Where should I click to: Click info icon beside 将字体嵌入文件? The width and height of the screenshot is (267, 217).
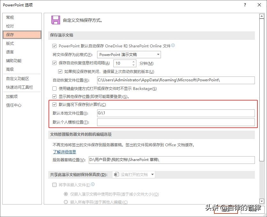pos(93,184)
